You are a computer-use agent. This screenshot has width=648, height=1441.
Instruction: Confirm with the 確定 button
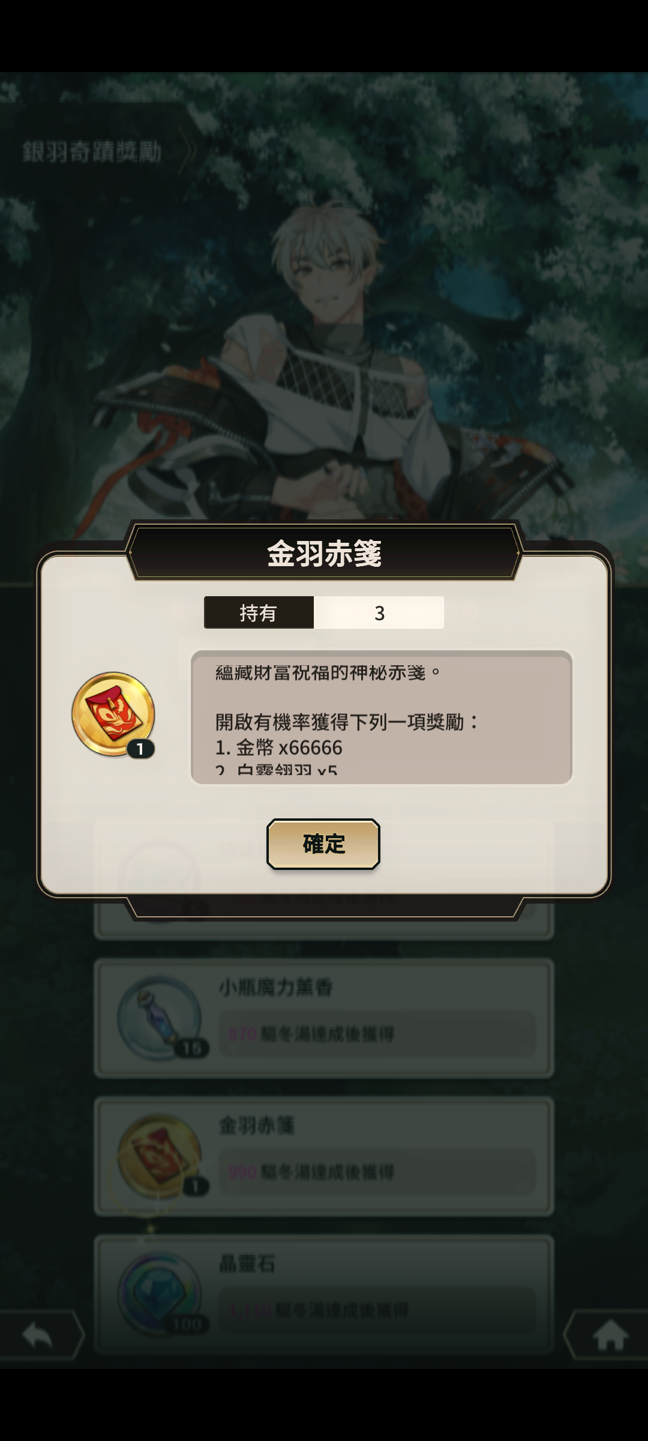pos(323,844)
